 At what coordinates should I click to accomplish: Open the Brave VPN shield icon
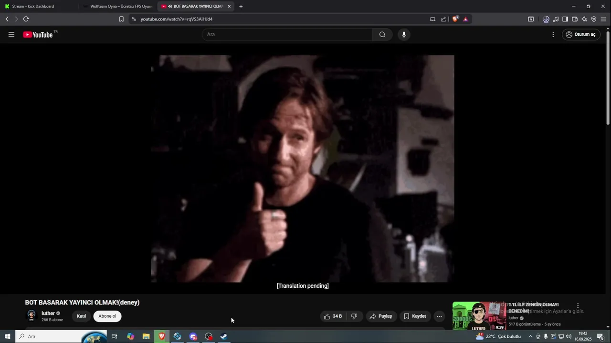point(594,19)
